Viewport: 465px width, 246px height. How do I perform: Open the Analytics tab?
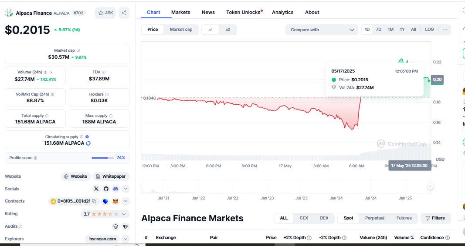point(283,13)
